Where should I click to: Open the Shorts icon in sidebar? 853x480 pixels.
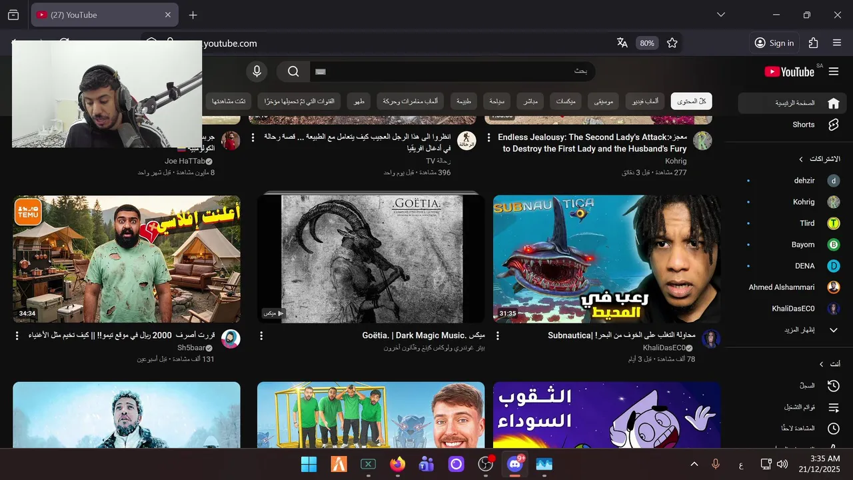click(833, 125)
